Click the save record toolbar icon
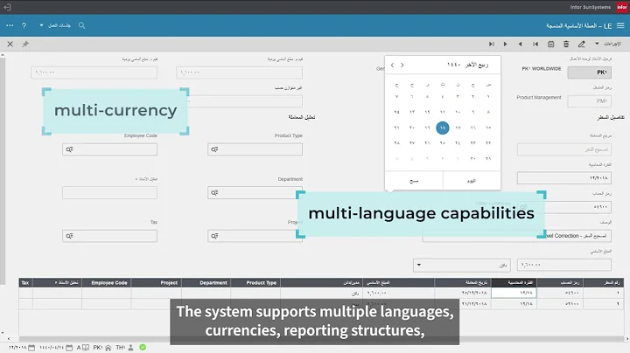The width and height of the screenshot is (630, 353). [x=551, y=44]
